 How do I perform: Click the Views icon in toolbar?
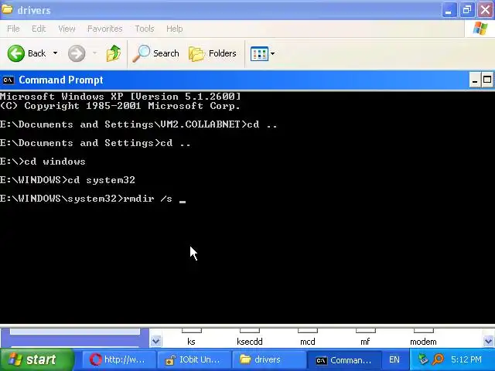tap(259, 53)
